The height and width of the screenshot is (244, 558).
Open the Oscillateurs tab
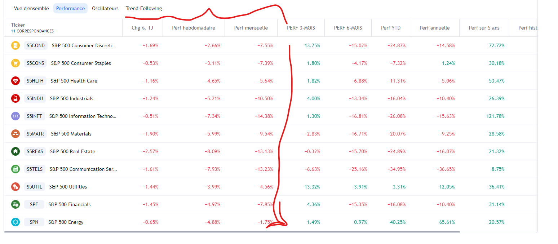105,8
